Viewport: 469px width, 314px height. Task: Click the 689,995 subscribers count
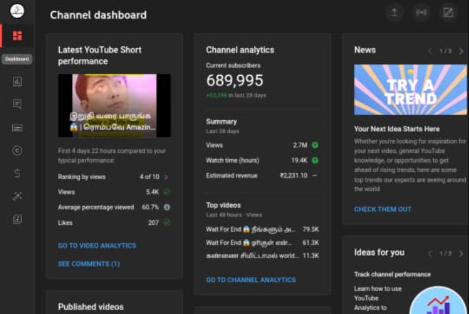point(234,80)
